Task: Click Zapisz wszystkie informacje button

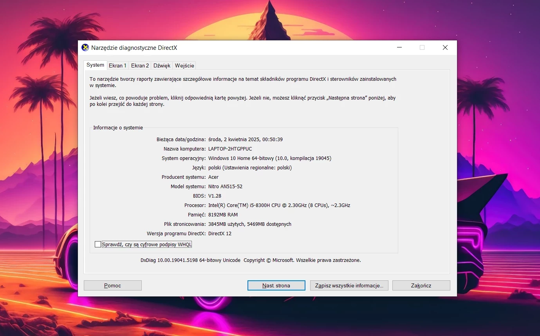Action: [349, 285]
